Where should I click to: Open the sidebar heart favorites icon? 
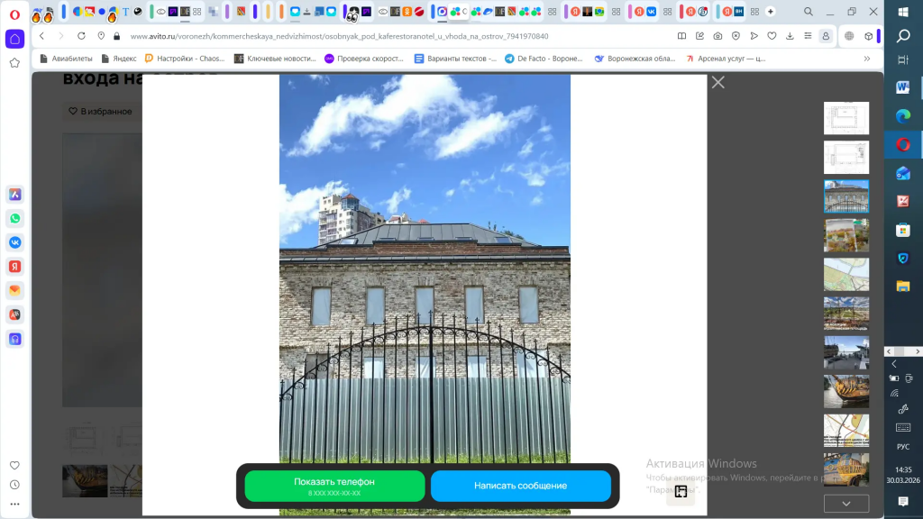[x=14, y=466]
